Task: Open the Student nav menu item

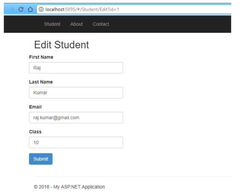Action: click(52, 24)
